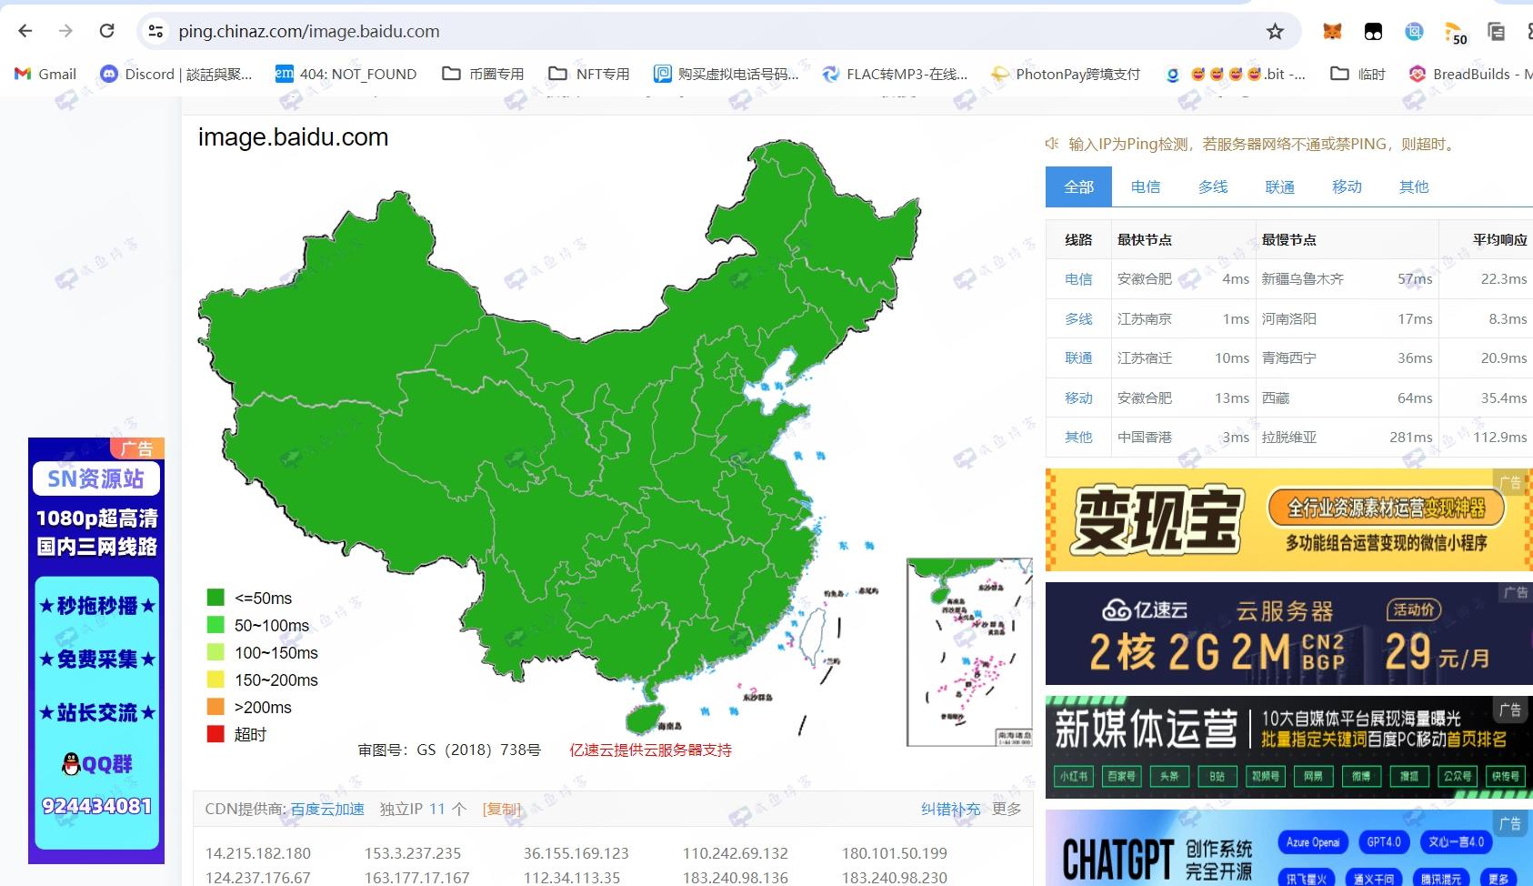Open PhotonPay跨境支付 bookmark
This screenshot has height=886, width=1533.
pyautogui.click(x=1066, y=74)
